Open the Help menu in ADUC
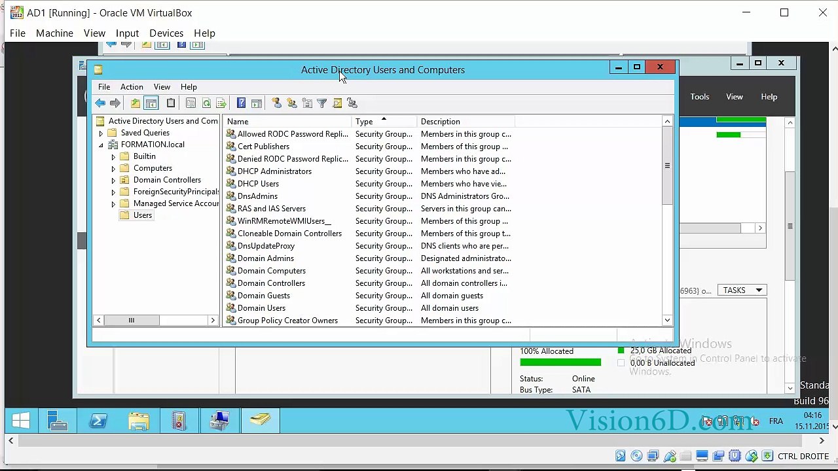This screenshot has width=838, height=471. tap(189, 87)
